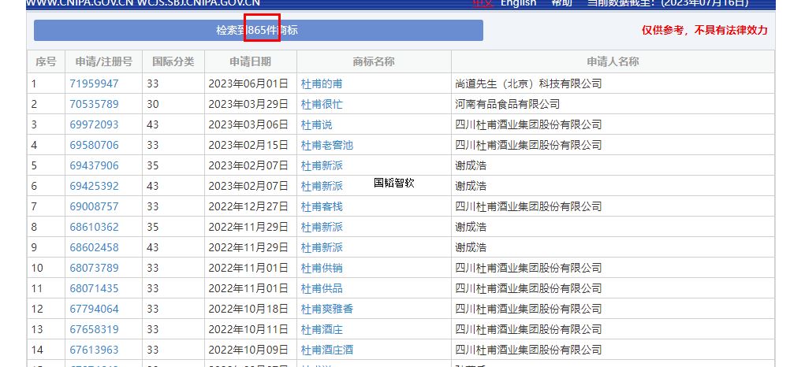The image size is (790, 367).
Task: Select applicant 尚道先生（北京）科技有限公司
Action: coord(528,83)
